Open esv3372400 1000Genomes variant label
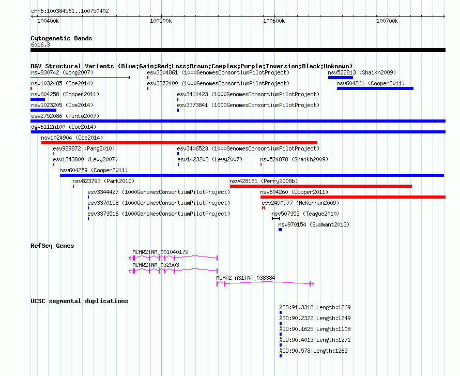460x376 pixels. (x=218, y=83)
